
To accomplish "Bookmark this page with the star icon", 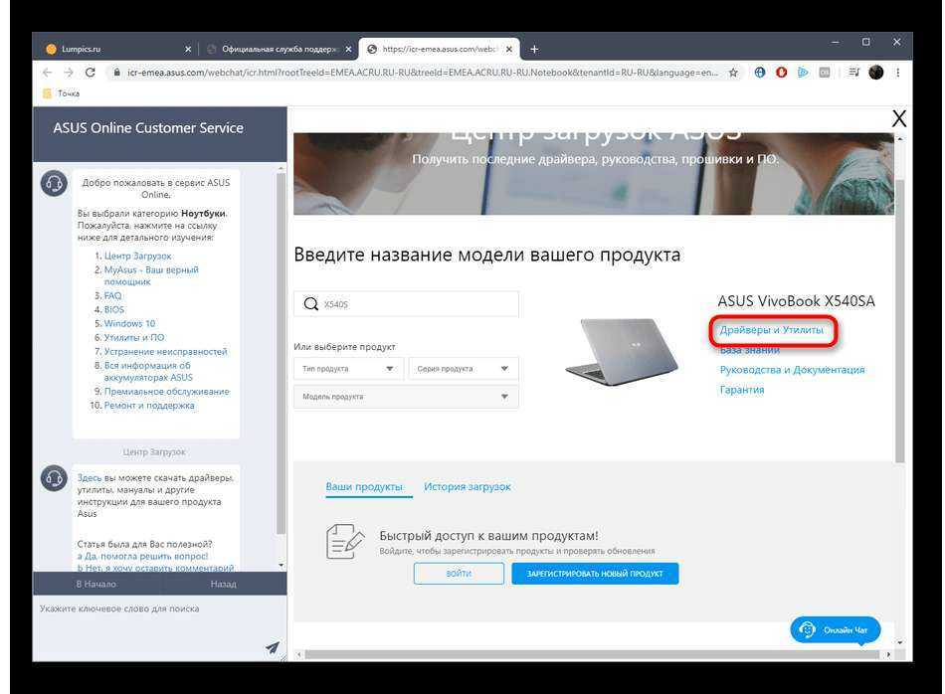I will (733, 73).
